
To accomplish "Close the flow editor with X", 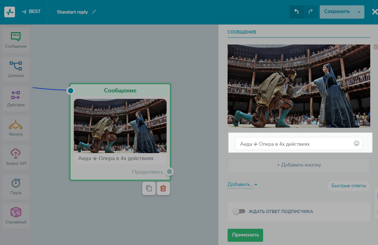I will click(x=375, y=12).
